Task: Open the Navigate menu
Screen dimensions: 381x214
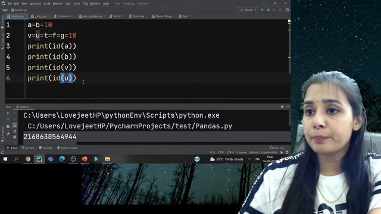Action: (x=36, y=4)
